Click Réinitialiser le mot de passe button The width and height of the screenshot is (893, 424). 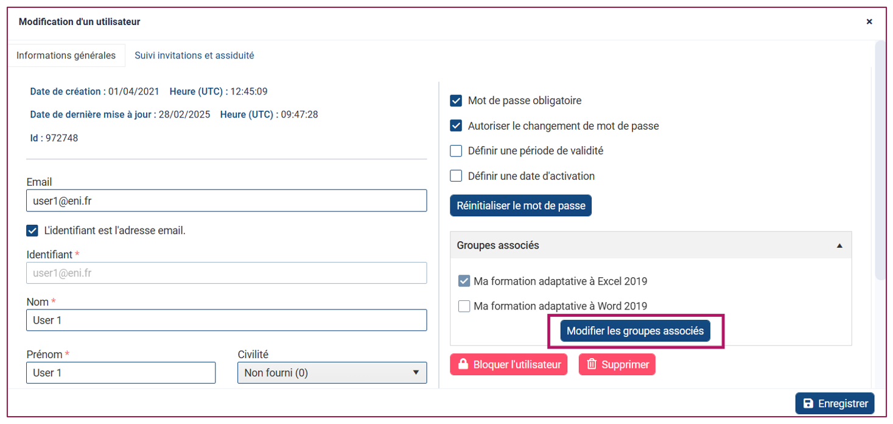point(520,206)
